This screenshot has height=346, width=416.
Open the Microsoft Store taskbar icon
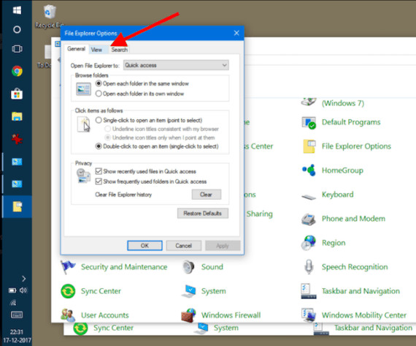pyautogui.click(x=17, y=94)
